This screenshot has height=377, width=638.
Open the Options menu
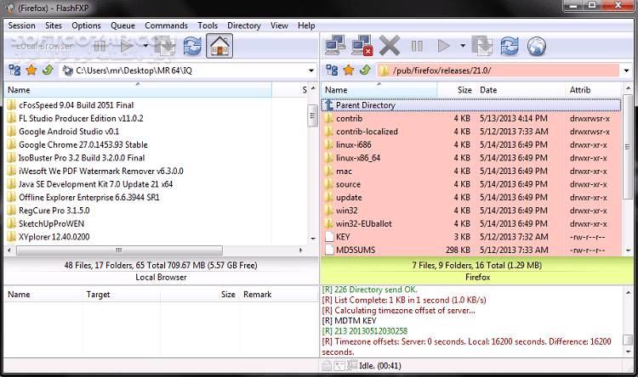click(86, 25)
